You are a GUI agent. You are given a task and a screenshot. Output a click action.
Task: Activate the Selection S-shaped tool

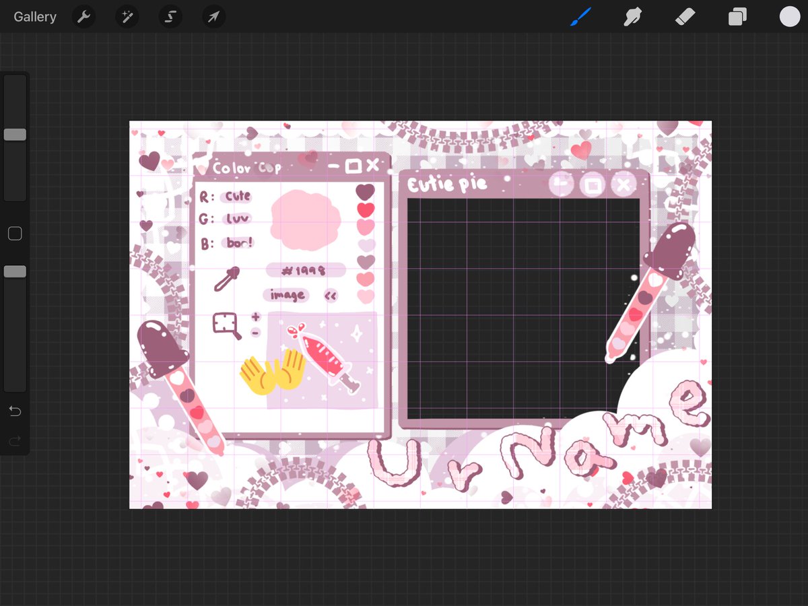click(170, 17)
